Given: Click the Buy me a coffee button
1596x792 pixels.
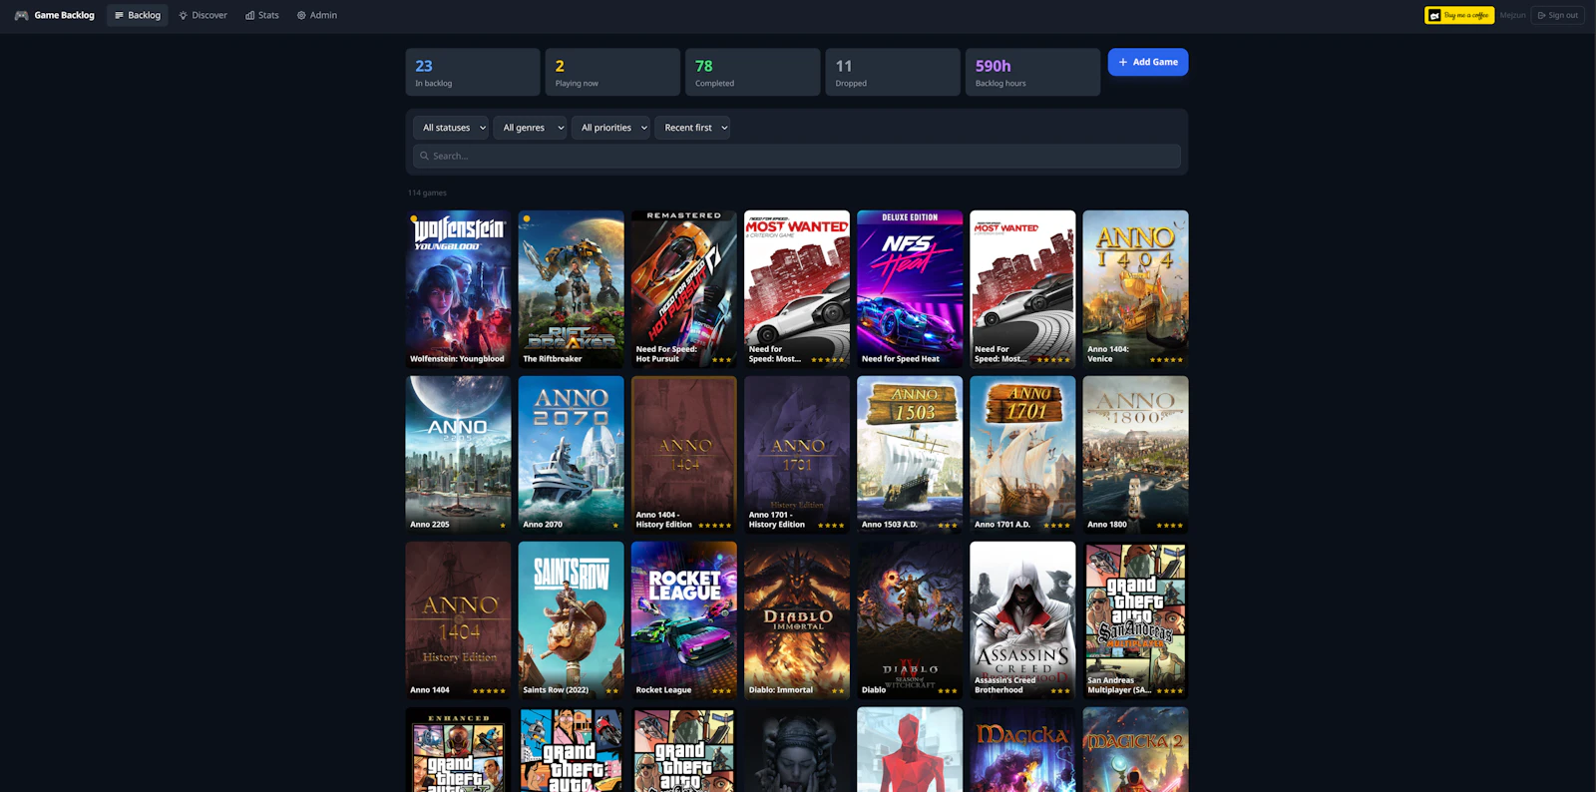Looking at the screenshot, I should click(1459, 15).
